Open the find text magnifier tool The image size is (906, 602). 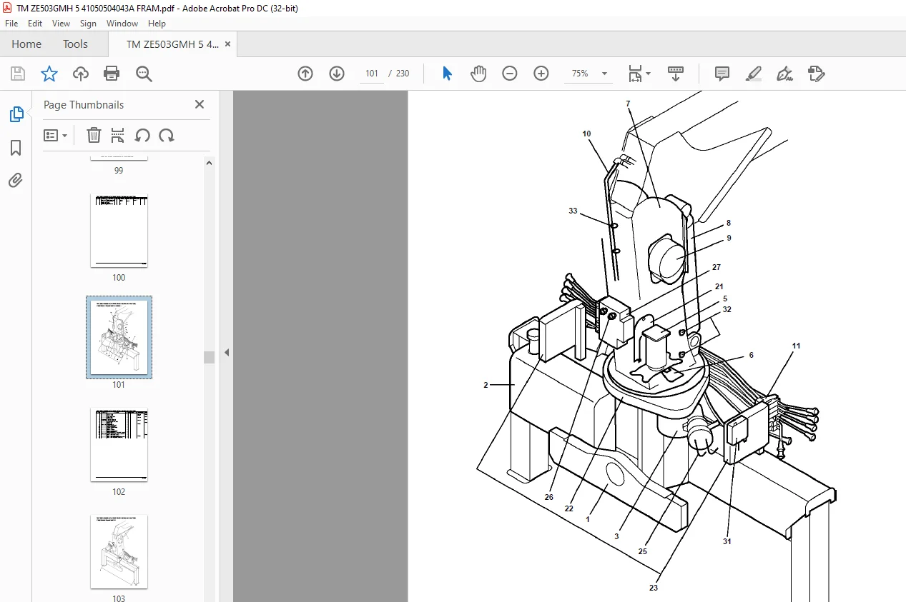pyautogui.click(x=144, y=74)
